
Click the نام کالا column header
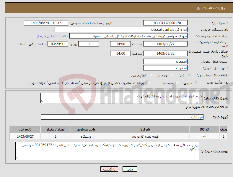click(x=145, y=129)
